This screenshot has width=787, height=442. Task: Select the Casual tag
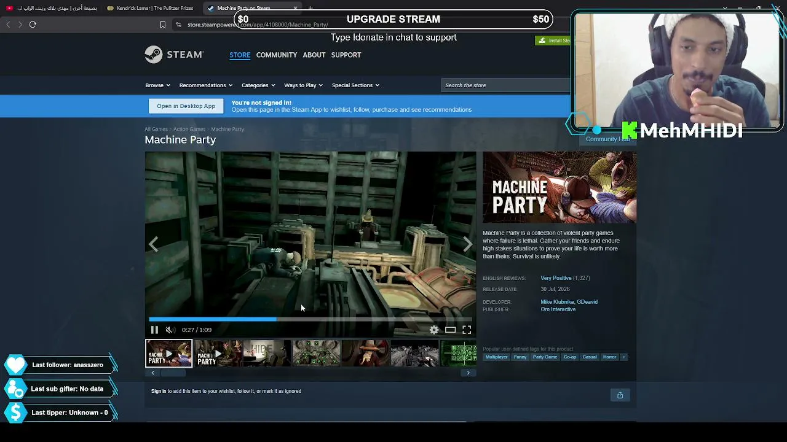(x=590, y=357)
